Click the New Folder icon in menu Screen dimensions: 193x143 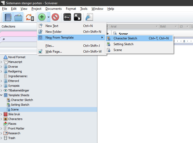[40, 31]
